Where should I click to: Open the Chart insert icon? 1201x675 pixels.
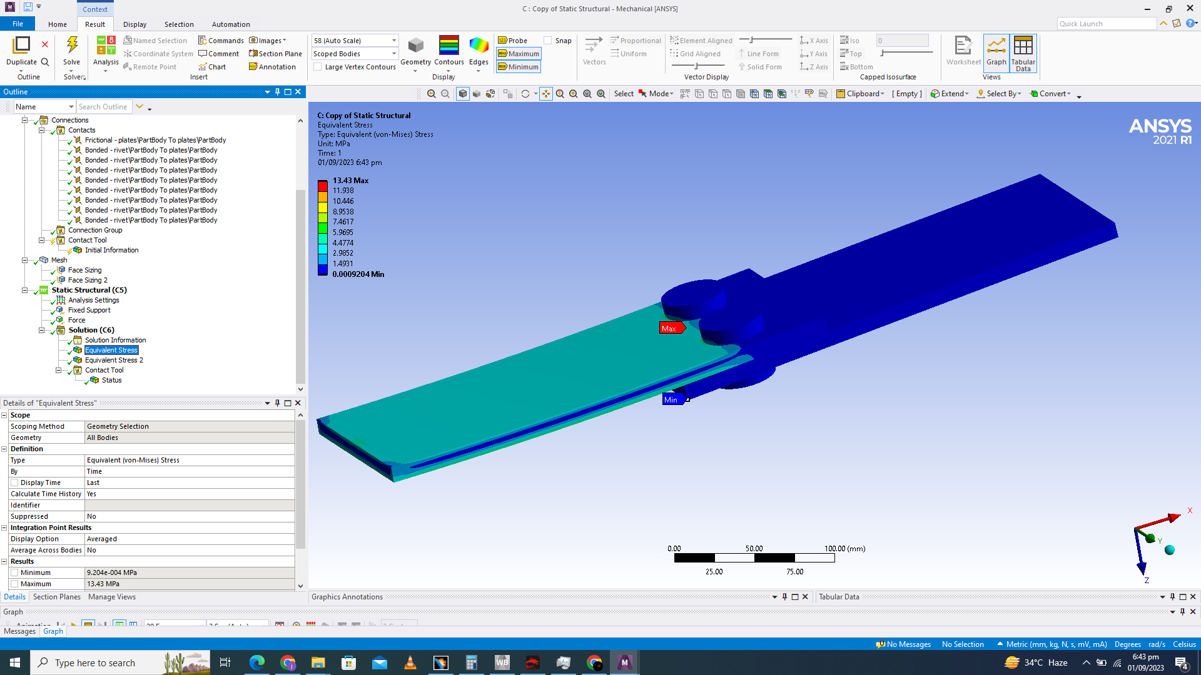pos(212,67)
